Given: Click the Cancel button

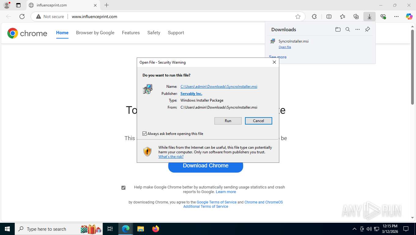Looking at the screenshot, I should pos(258,121).
